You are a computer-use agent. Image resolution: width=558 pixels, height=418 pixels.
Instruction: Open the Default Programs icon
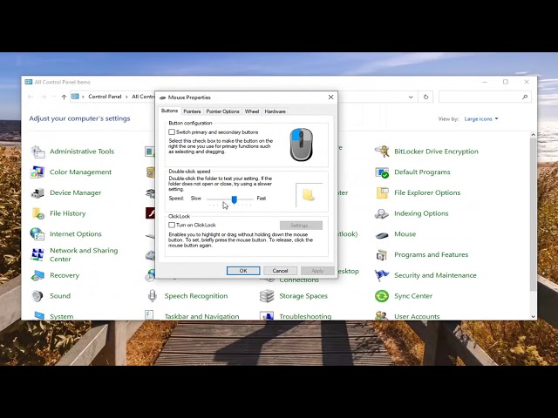[x=382, y=172]
